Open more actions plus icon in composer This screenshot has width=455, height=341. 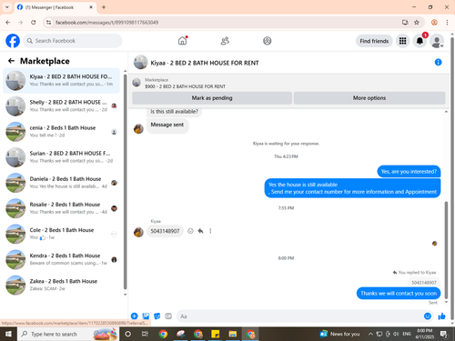135,316
